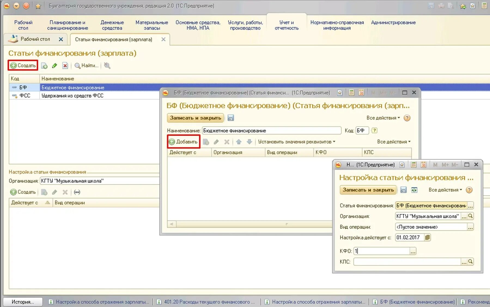The height and width of the screenshot is (307, 490).
Task: Open the КФО selection button
Action: 413,251
